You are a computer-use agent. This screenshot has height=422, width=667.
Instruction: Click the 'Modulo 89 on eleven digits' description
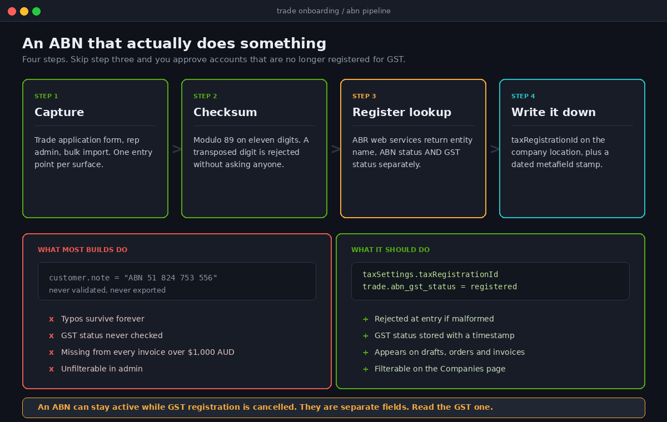coord(251,152)
